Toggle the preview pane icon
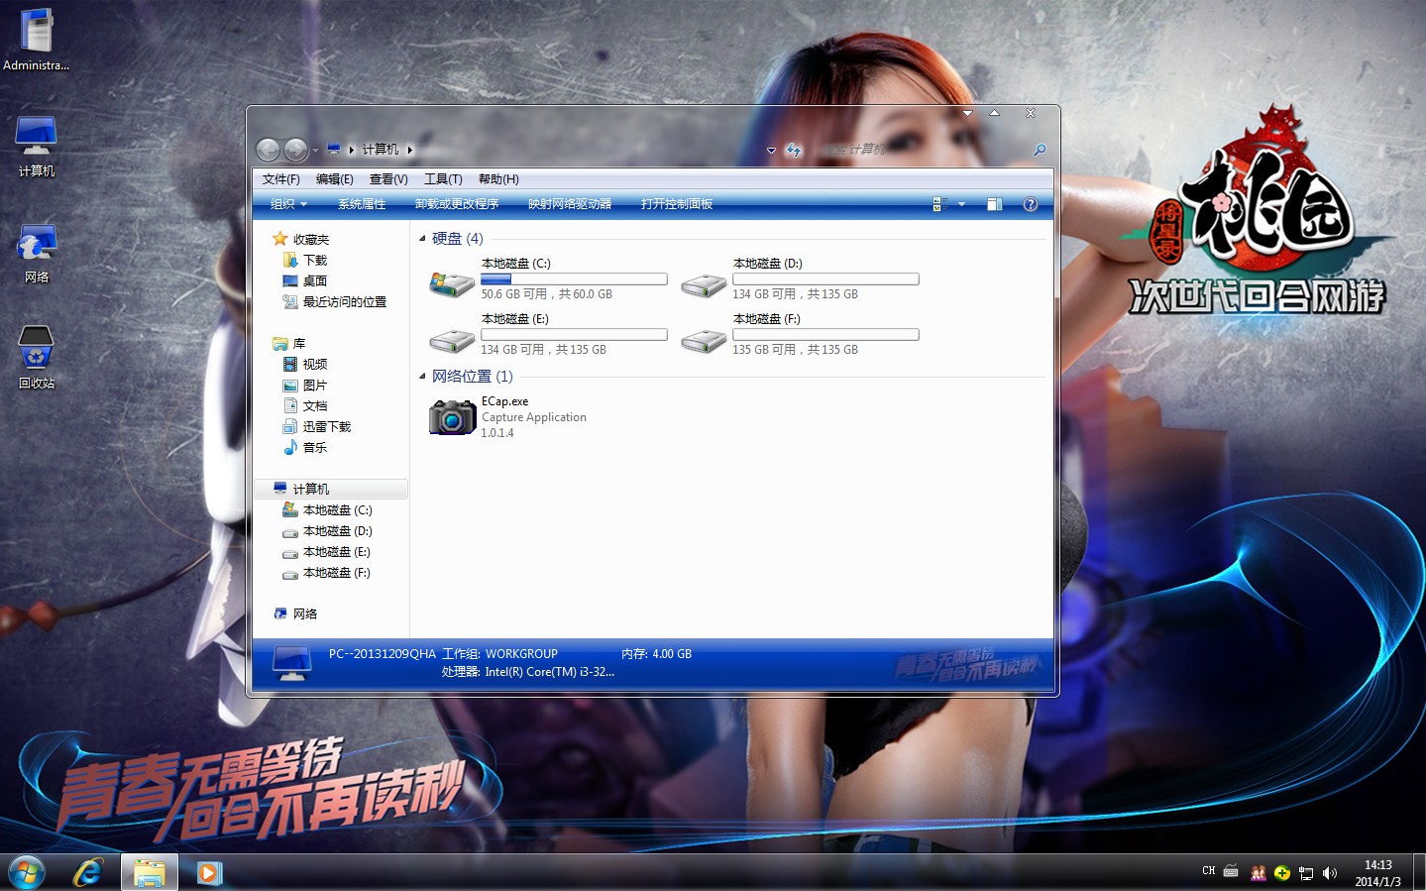 (x=995, y=204)
